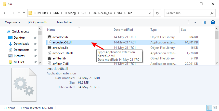Select Quick access in navigation pane
The height and width of the screenshot is (111, 219).
20,31
